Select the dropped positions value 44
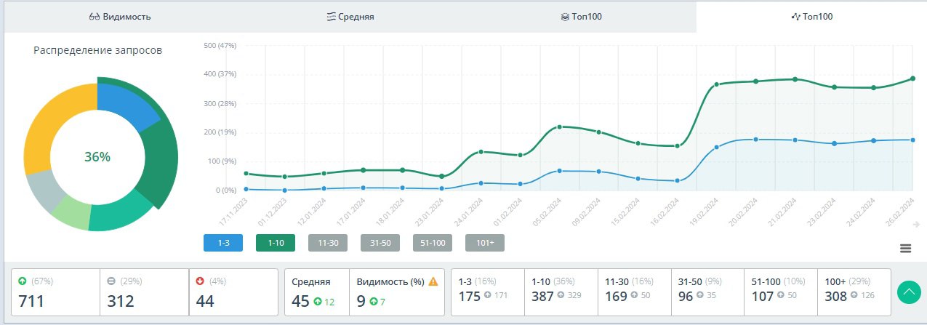This screenshot has width=927, height=325. click(205, 300)
